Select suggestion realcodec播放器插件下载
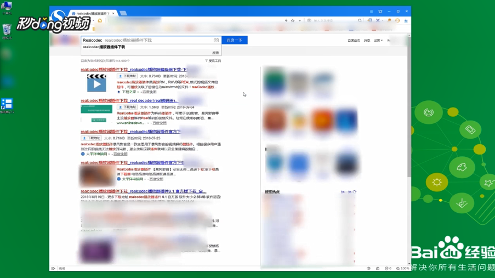The width and height of the screenshot is (495, 278). click(x=104, y=47)
